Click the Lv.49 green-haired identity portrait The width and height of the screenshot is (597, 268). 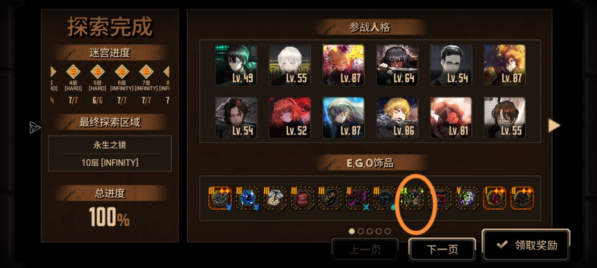click(x=236, y=65)
